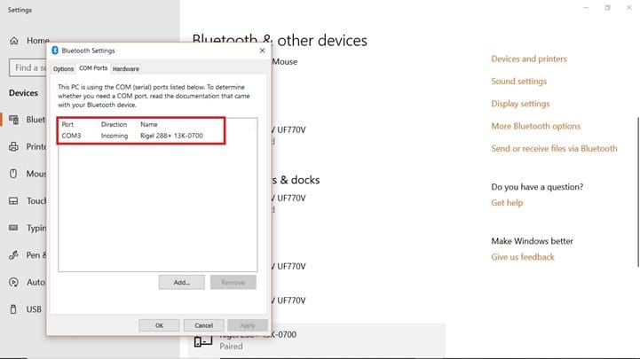Click Send or receive files via Bluetooth
The height and width of the screenshot is (359, 640).
pyautogui.click(x=554, y=149)
